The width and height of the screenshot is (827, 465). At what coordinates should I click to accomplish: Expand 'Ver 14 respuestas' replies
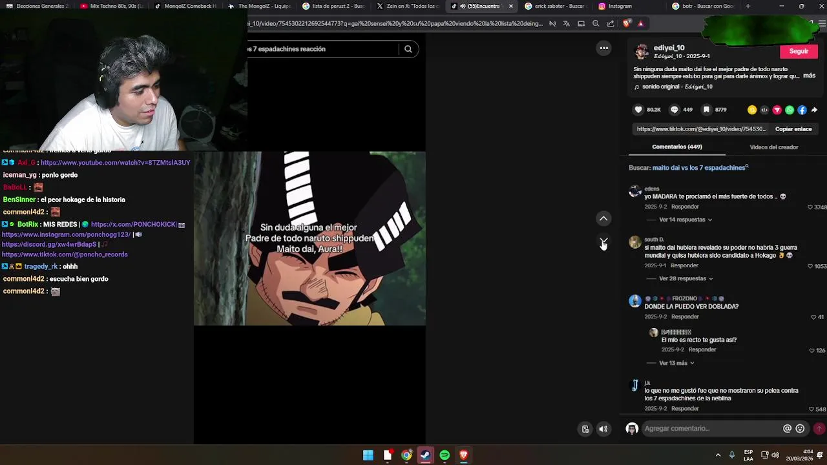coord(686,220)
